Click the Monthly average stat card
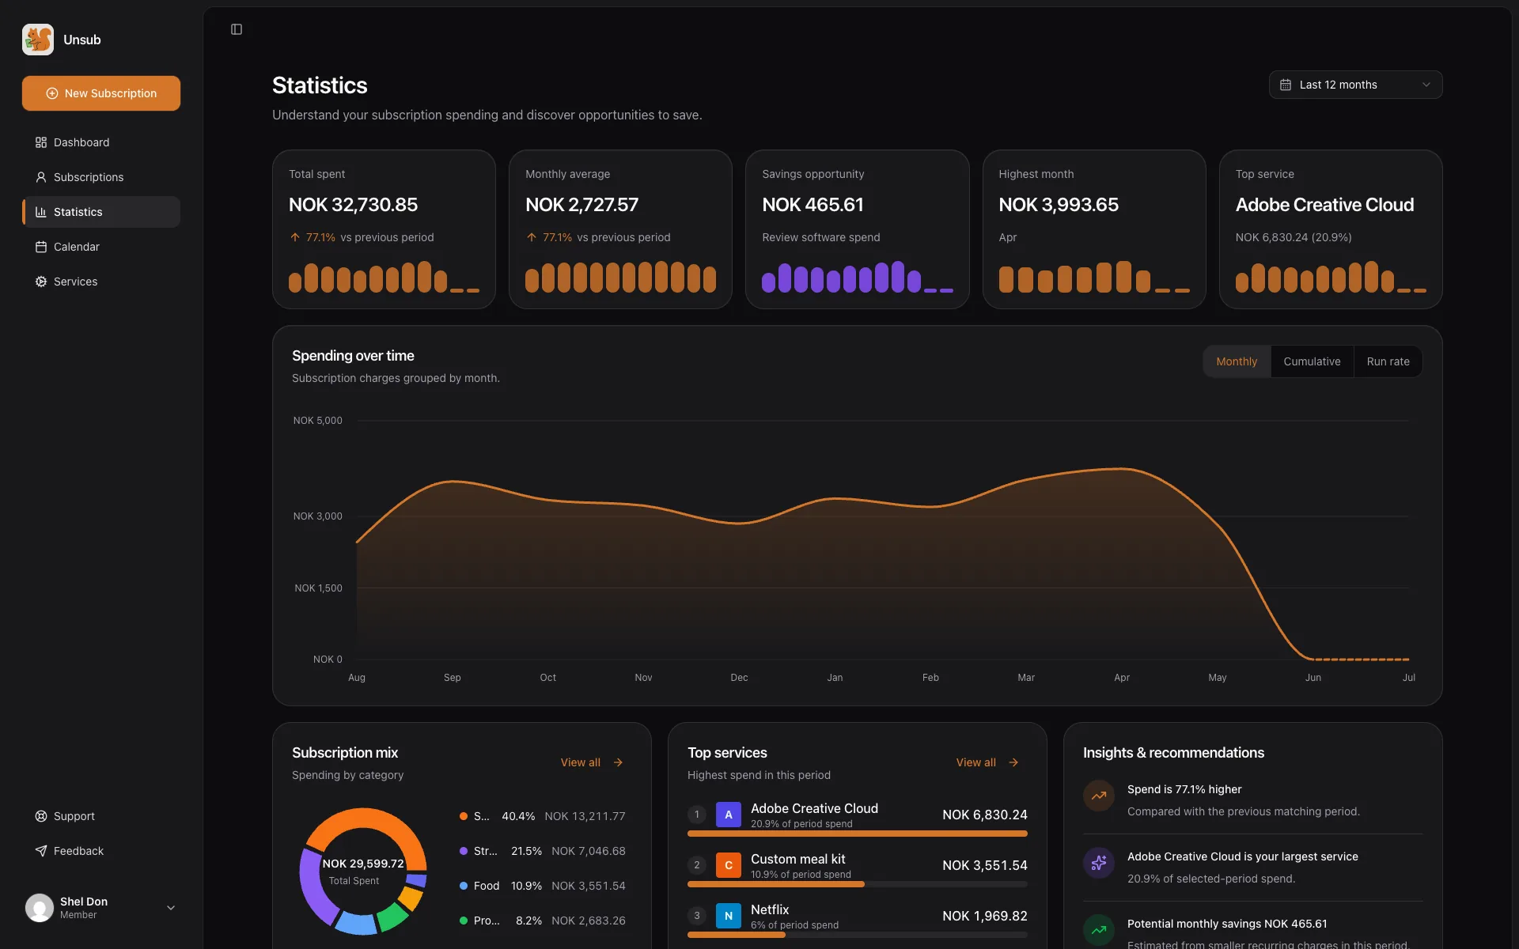 coord(620,229)
